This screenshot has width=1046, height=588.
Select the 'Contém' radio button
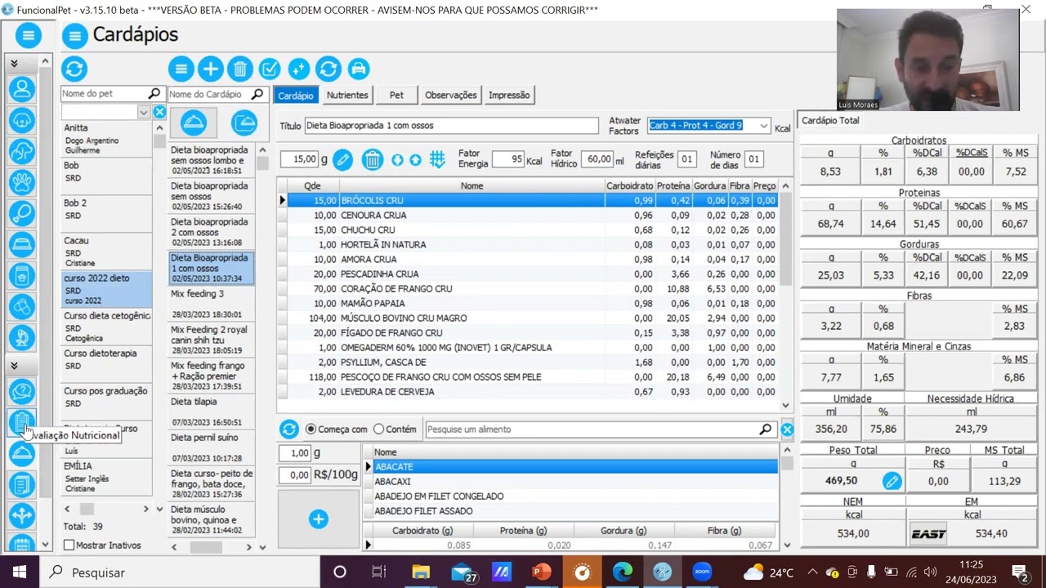click(x=378, y=430)
